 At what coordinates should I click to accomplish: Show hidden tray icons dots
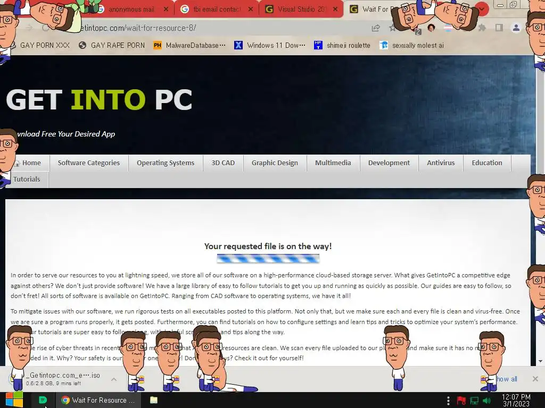tap(448, 401)
